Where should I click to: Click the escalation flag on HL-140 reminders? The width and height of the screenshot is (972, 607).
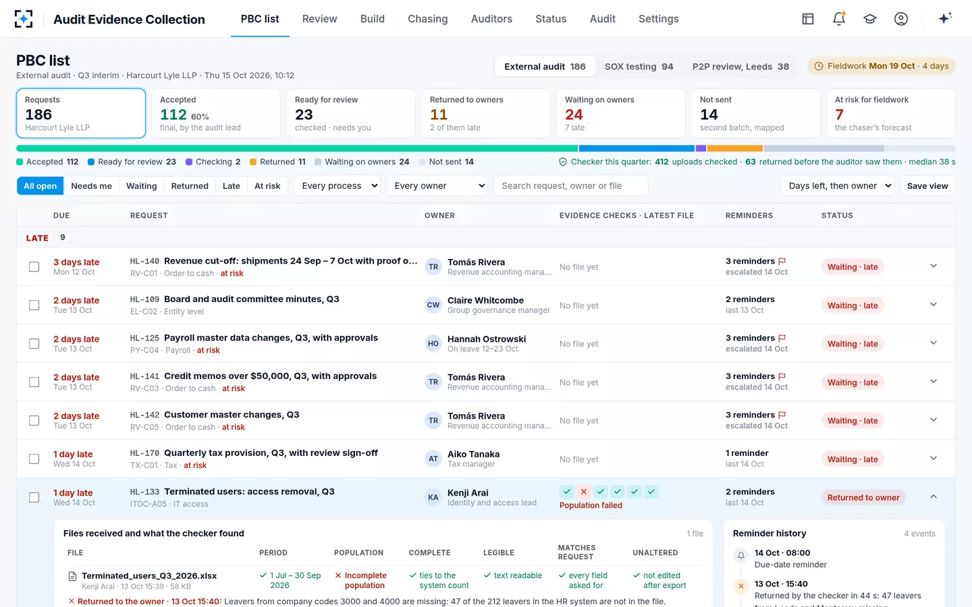pyautogui.click(x=782, y=261)
